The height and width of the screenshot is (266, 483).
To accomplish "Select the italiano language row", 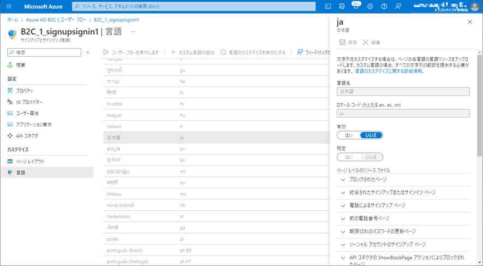I will click(x=216, y=126).
